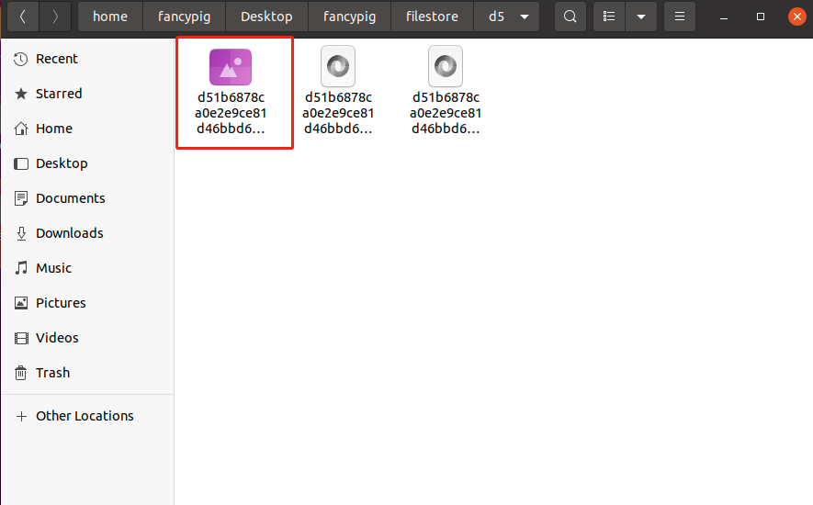Image resolution: width=813 pixels, height=505 pixels.
Task: Click the image file's name text
Action: [x=231, y=113]
